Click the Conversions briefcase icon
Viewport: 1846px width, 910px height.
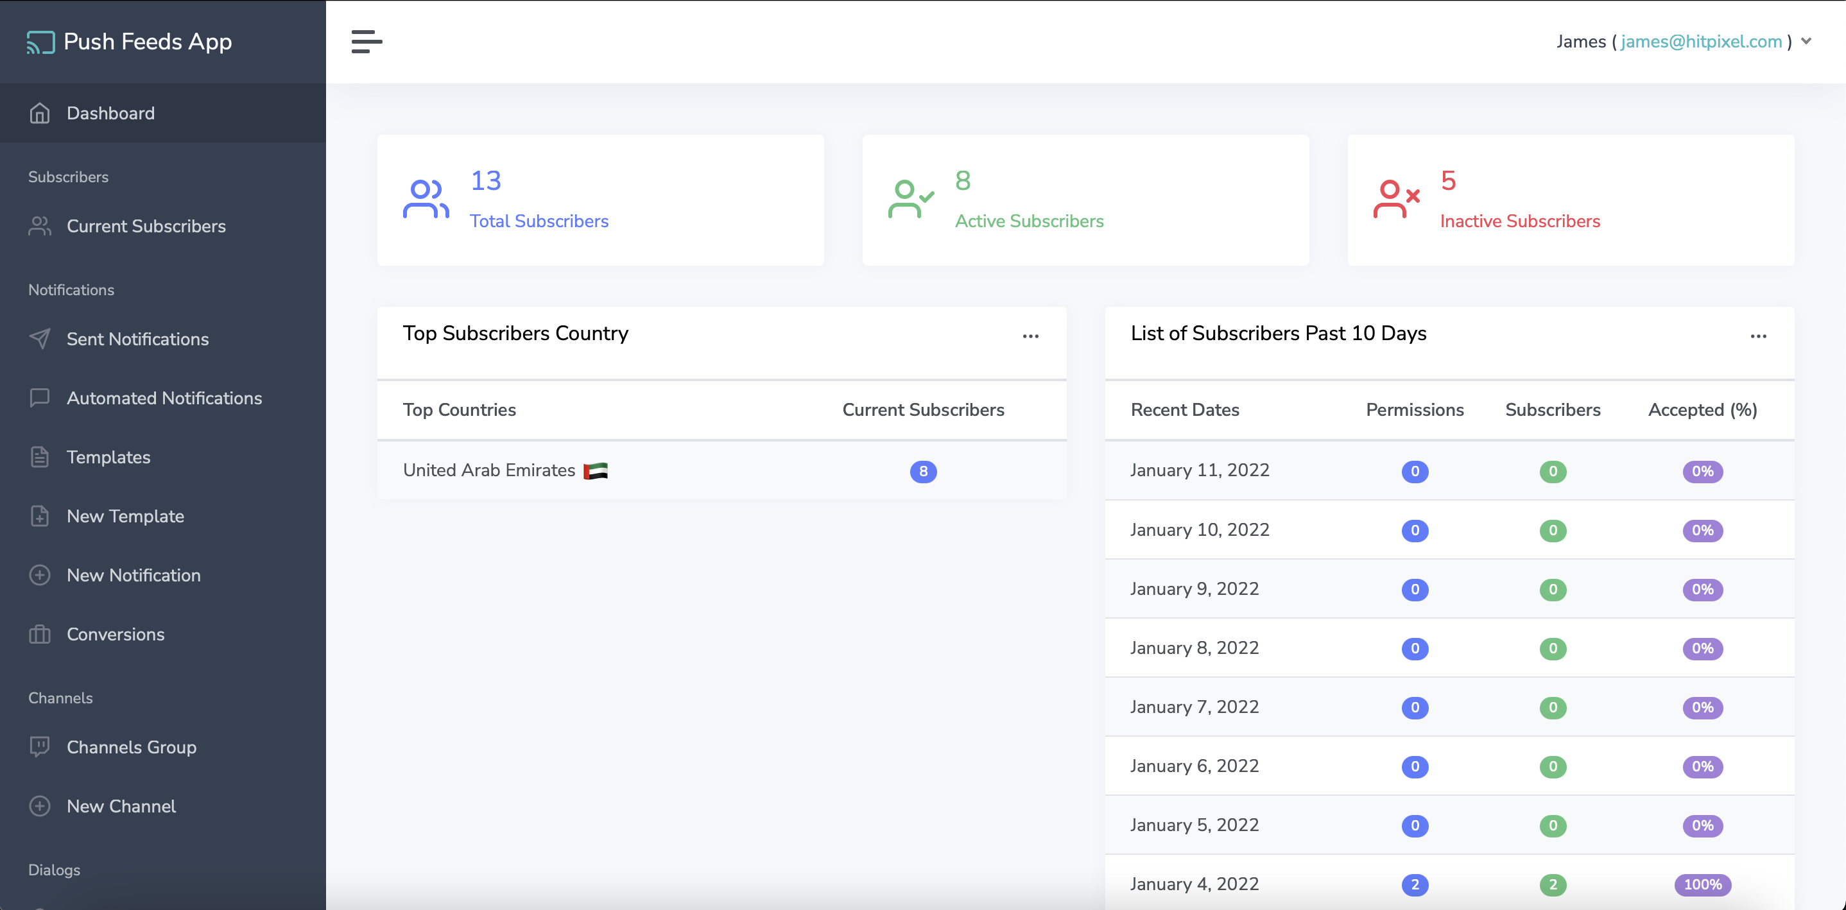tap(39, 634)
